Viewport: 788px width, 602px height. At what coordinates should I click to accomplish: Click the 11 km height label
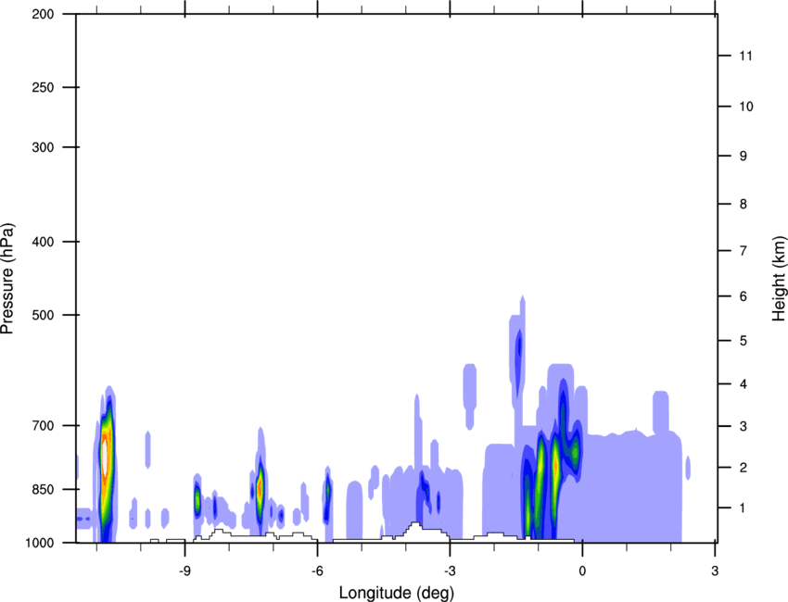[745, 56]
